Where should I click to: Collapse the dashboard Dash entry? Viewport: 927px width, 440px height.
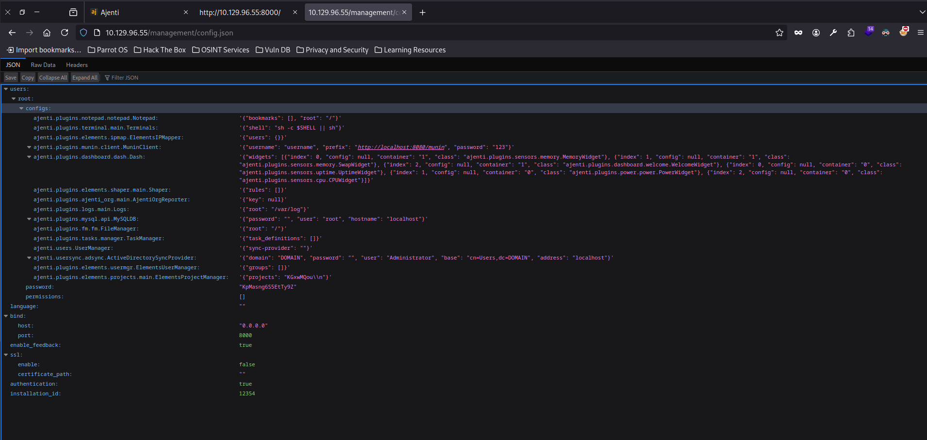[x=29, y=157]
